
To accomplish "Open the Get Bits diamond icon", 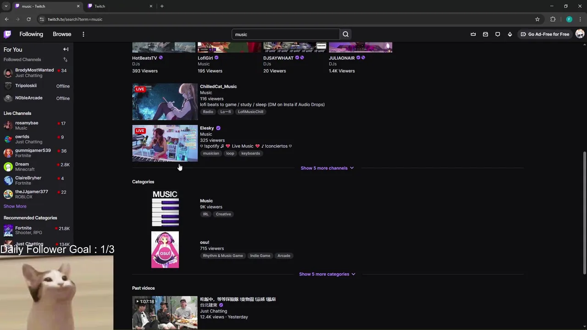I will (509, 34).
